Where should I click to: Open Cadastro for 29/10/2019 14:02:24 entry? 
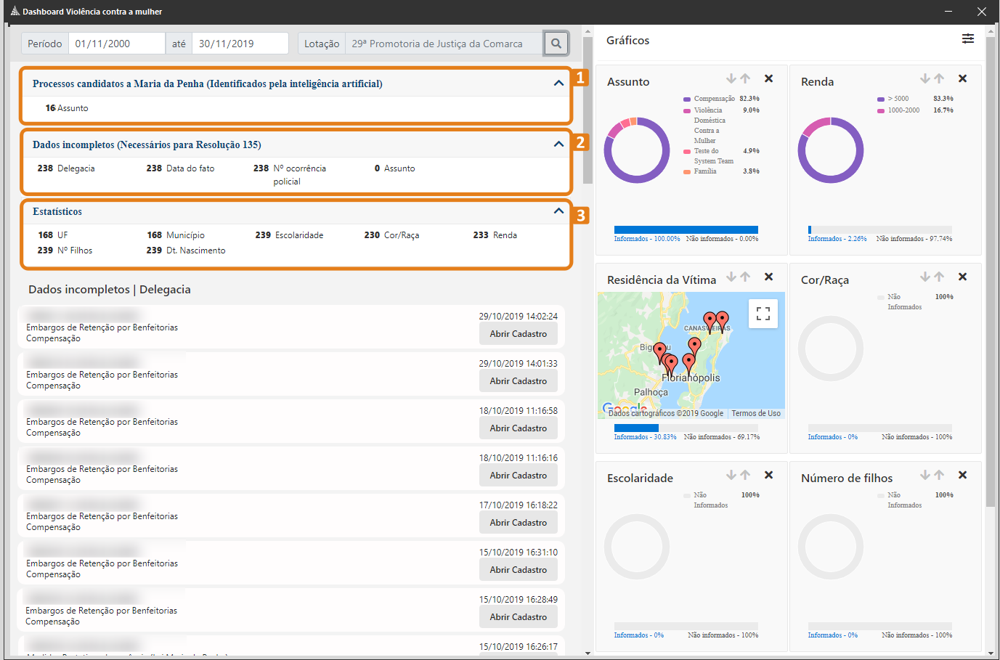[x=519, y=334]
